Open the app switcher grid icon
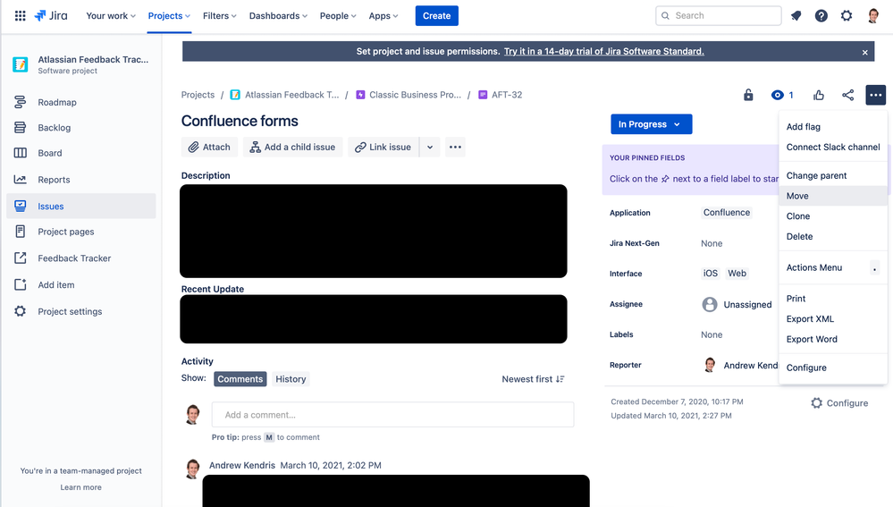The width and height of the screenshot is (893, 507). point(20,16)
